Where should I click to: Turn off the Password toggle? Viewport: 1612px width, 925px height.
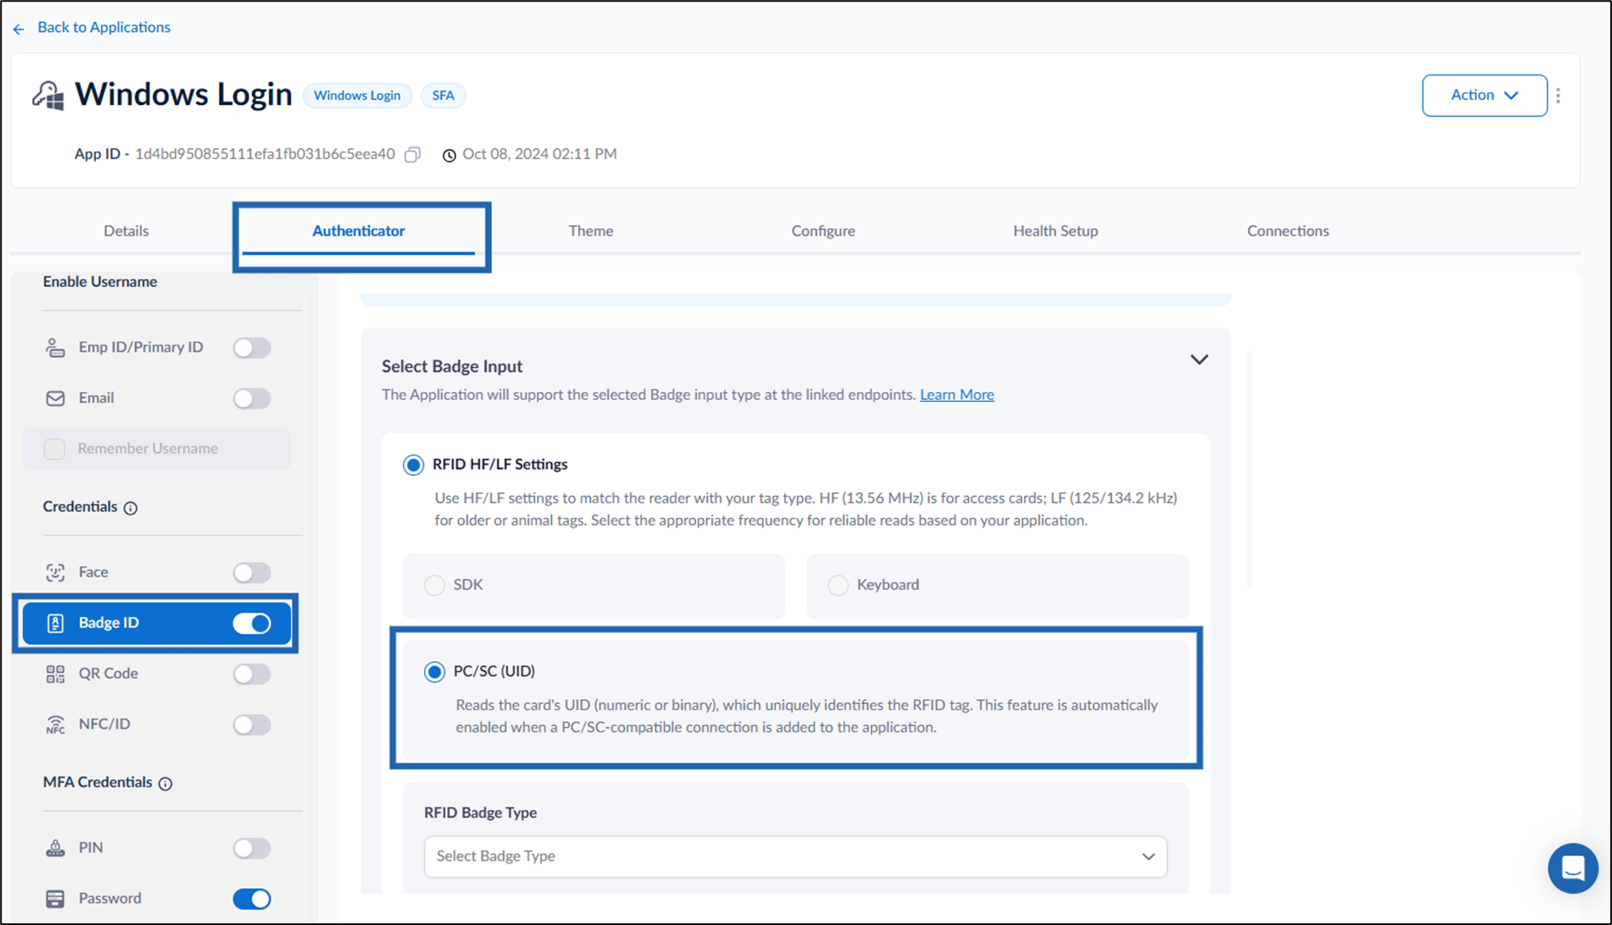click(252, 899)
